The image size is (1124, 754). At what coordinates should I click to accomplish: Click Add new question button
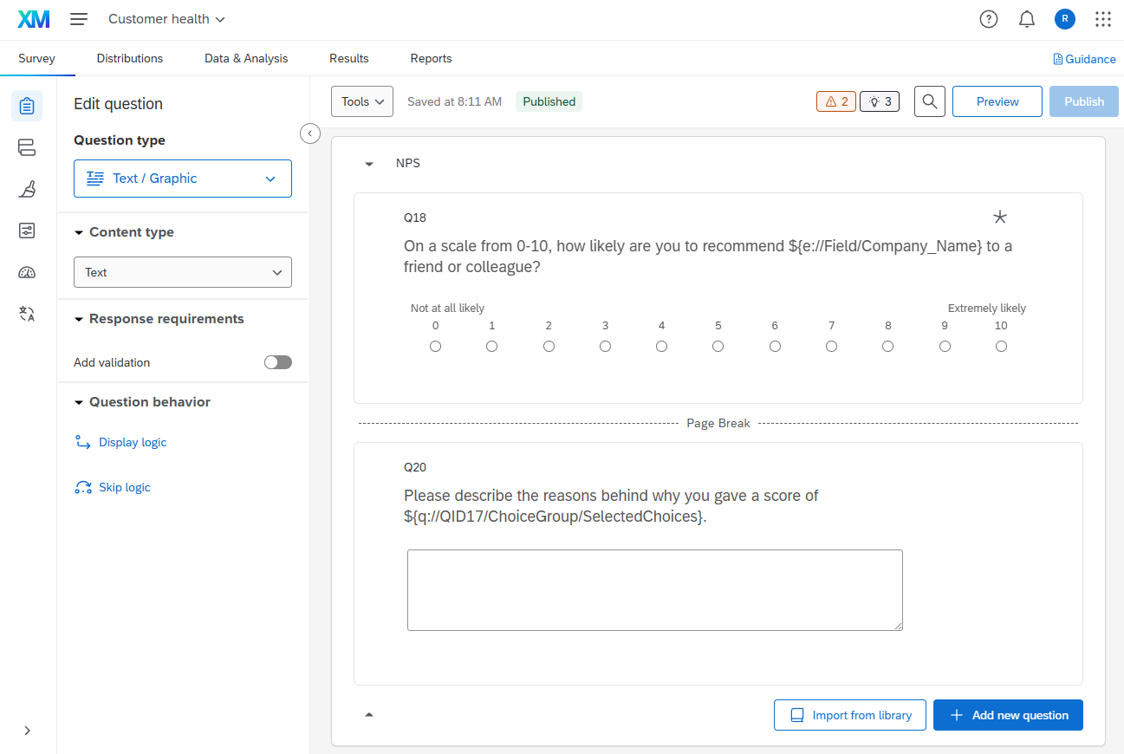pyautogui.click(x=1008, y=715)
